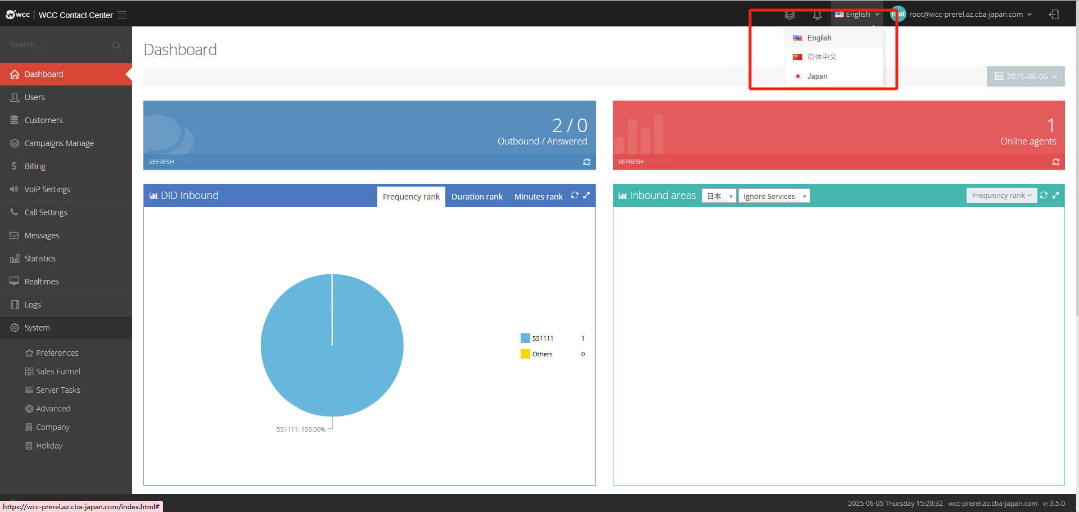Open Campaigns Manage in the sidebar
Viewport: 1079px width, 512px height.
[x=66, y=143]
